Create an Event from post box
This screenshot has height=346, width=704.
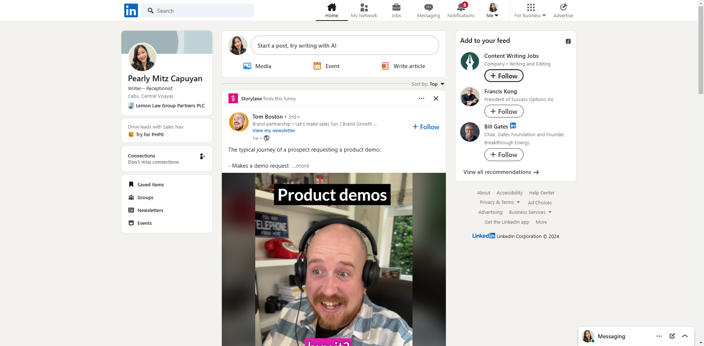point(326,66)
